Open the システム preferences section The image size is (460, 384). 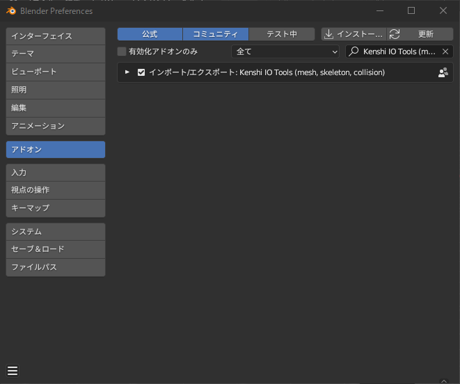pos(56,232)
